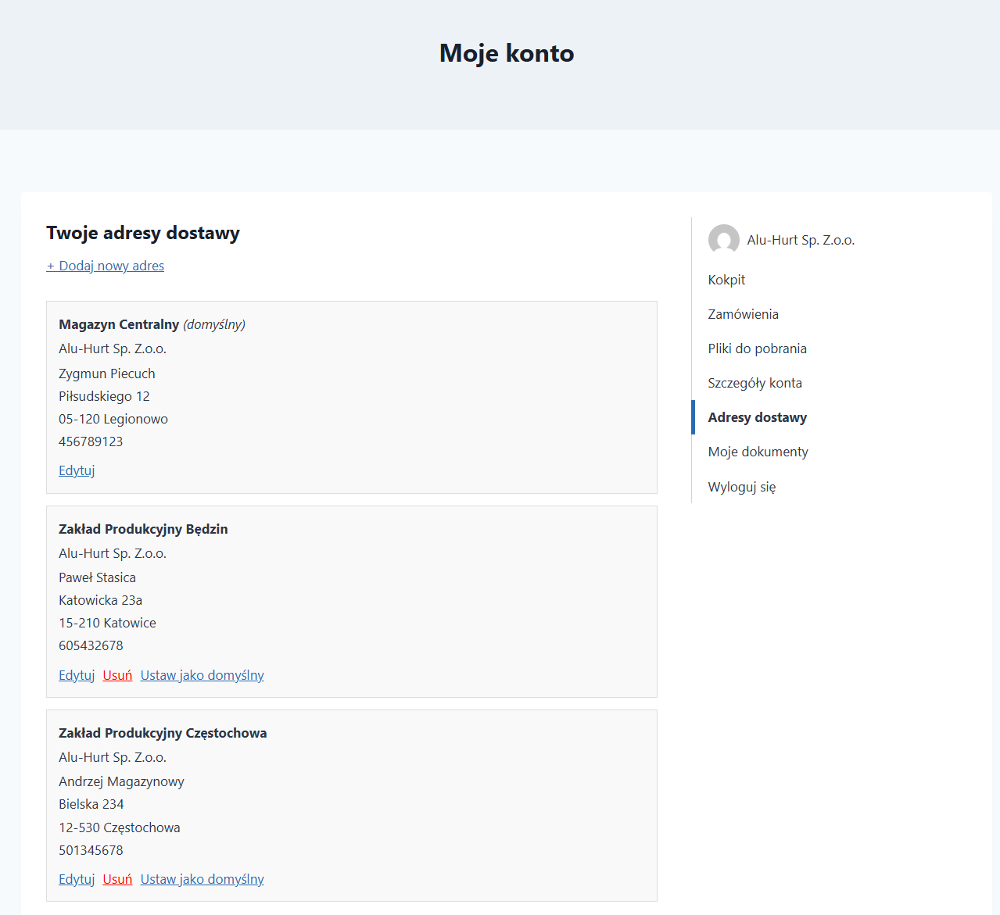Click the Twoje adresy dostawy heading

[143, 233]
